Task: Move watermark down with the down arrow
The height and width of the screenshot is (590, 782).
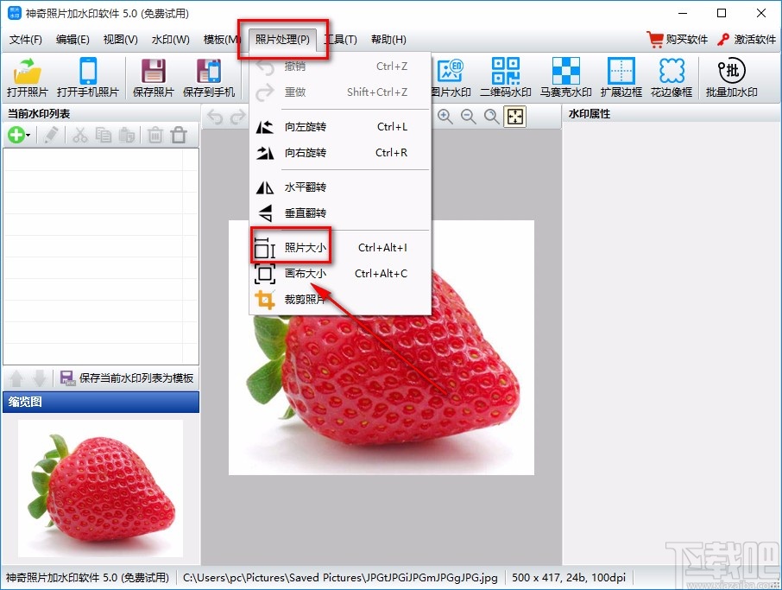Action: tap(40, 378)
